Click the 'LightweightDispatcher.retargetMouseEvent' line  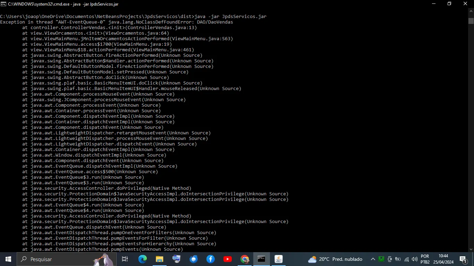tap(117, 133)
